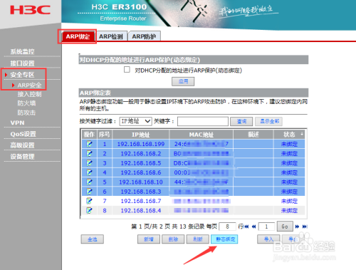This screenshot has width=356, height=270.
Task: Click the 新增 add button
Action: pyautogui.click(x=149, y=239)
